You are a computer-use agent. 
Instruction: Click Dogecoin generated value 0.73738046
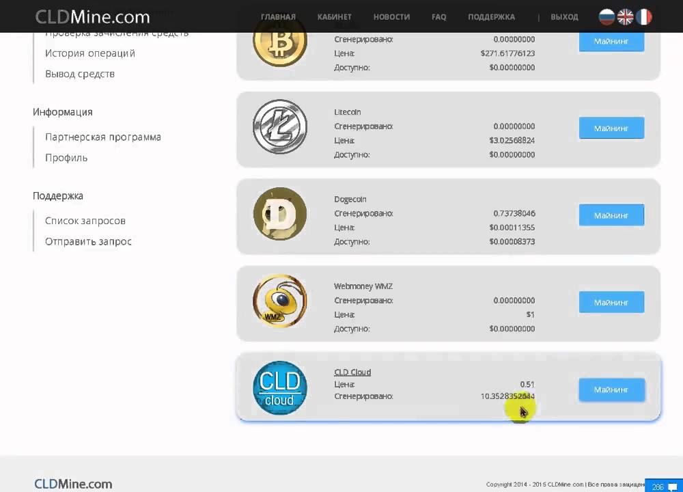tap(514, 213)
